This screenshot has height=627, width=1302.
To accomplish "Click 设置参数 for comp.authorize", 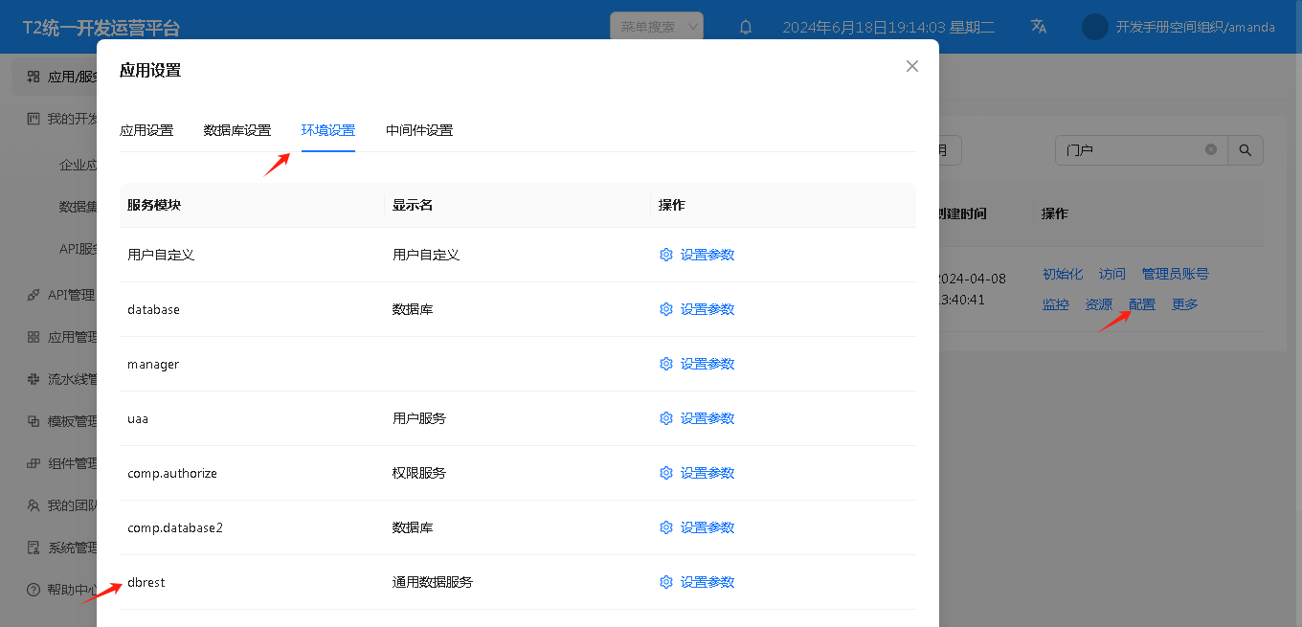I will [707, 473].
